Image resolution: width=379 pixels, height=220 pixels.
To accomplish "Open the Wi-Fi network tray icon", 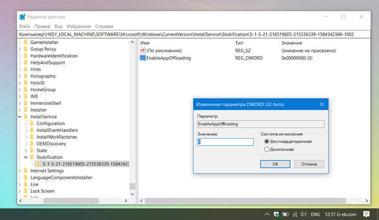I will pyautogui.click(x=295, y=214).
